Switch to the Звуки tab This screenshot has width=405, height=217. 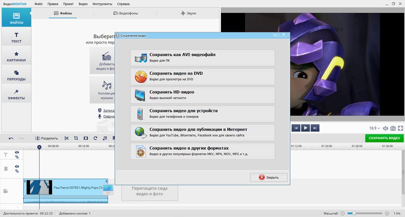coord(188,13)
